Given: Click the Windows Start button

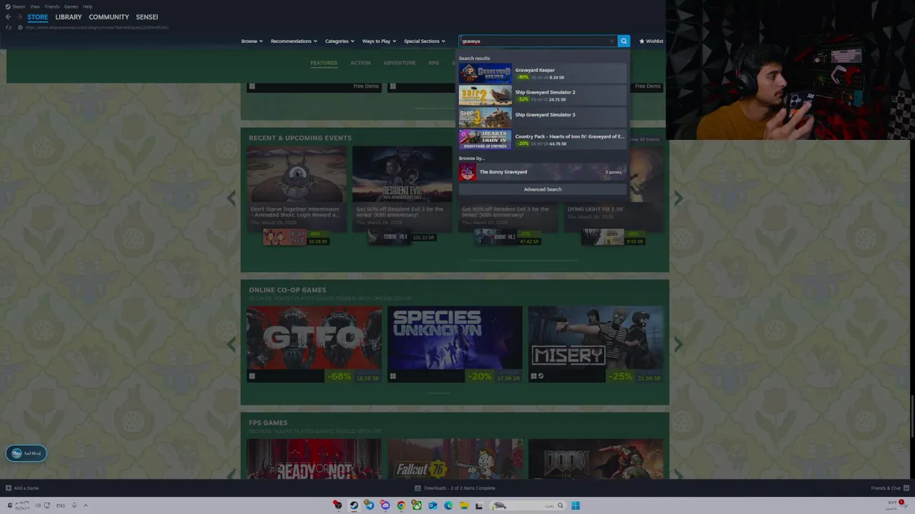Looking at the screenshot, I should tap(575, 505).
